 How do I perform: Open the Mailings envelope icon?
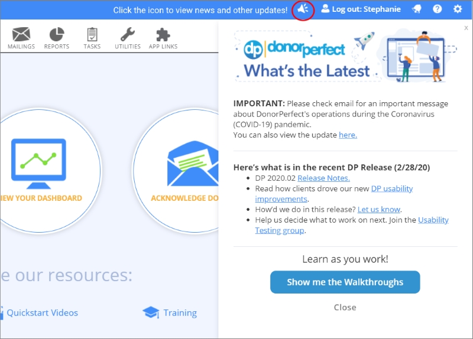click(21, 34)
